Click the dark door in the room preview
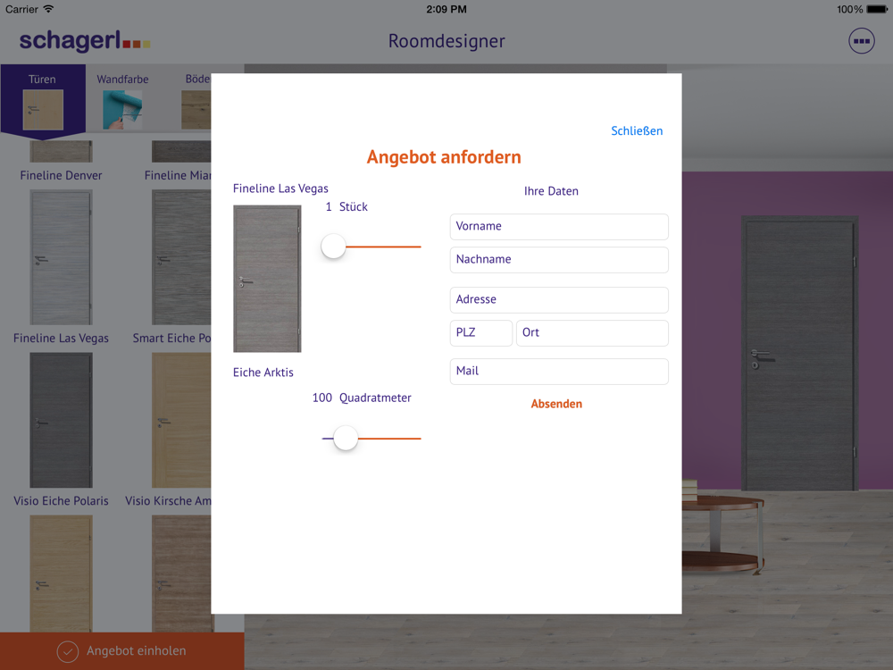 [x=799, y=353]
